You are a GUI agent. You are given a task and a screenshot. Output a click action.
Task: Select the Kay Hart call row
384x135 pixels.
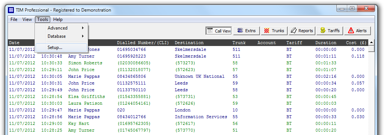coord(188,123)
